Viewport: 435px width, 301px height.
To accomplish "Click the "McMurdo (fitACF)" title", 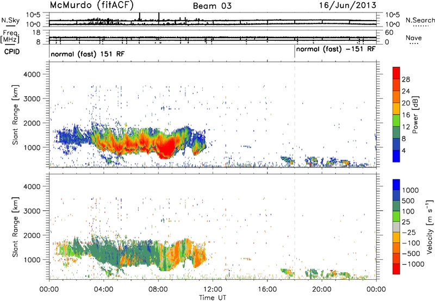I will point(92,5).
